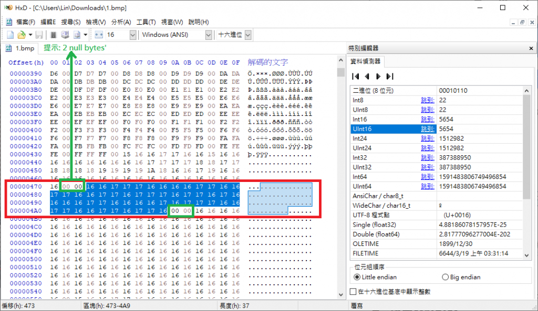Go to next byte in data inspector
The height and width of the screenshot is (311, 538).
point(378,77)
